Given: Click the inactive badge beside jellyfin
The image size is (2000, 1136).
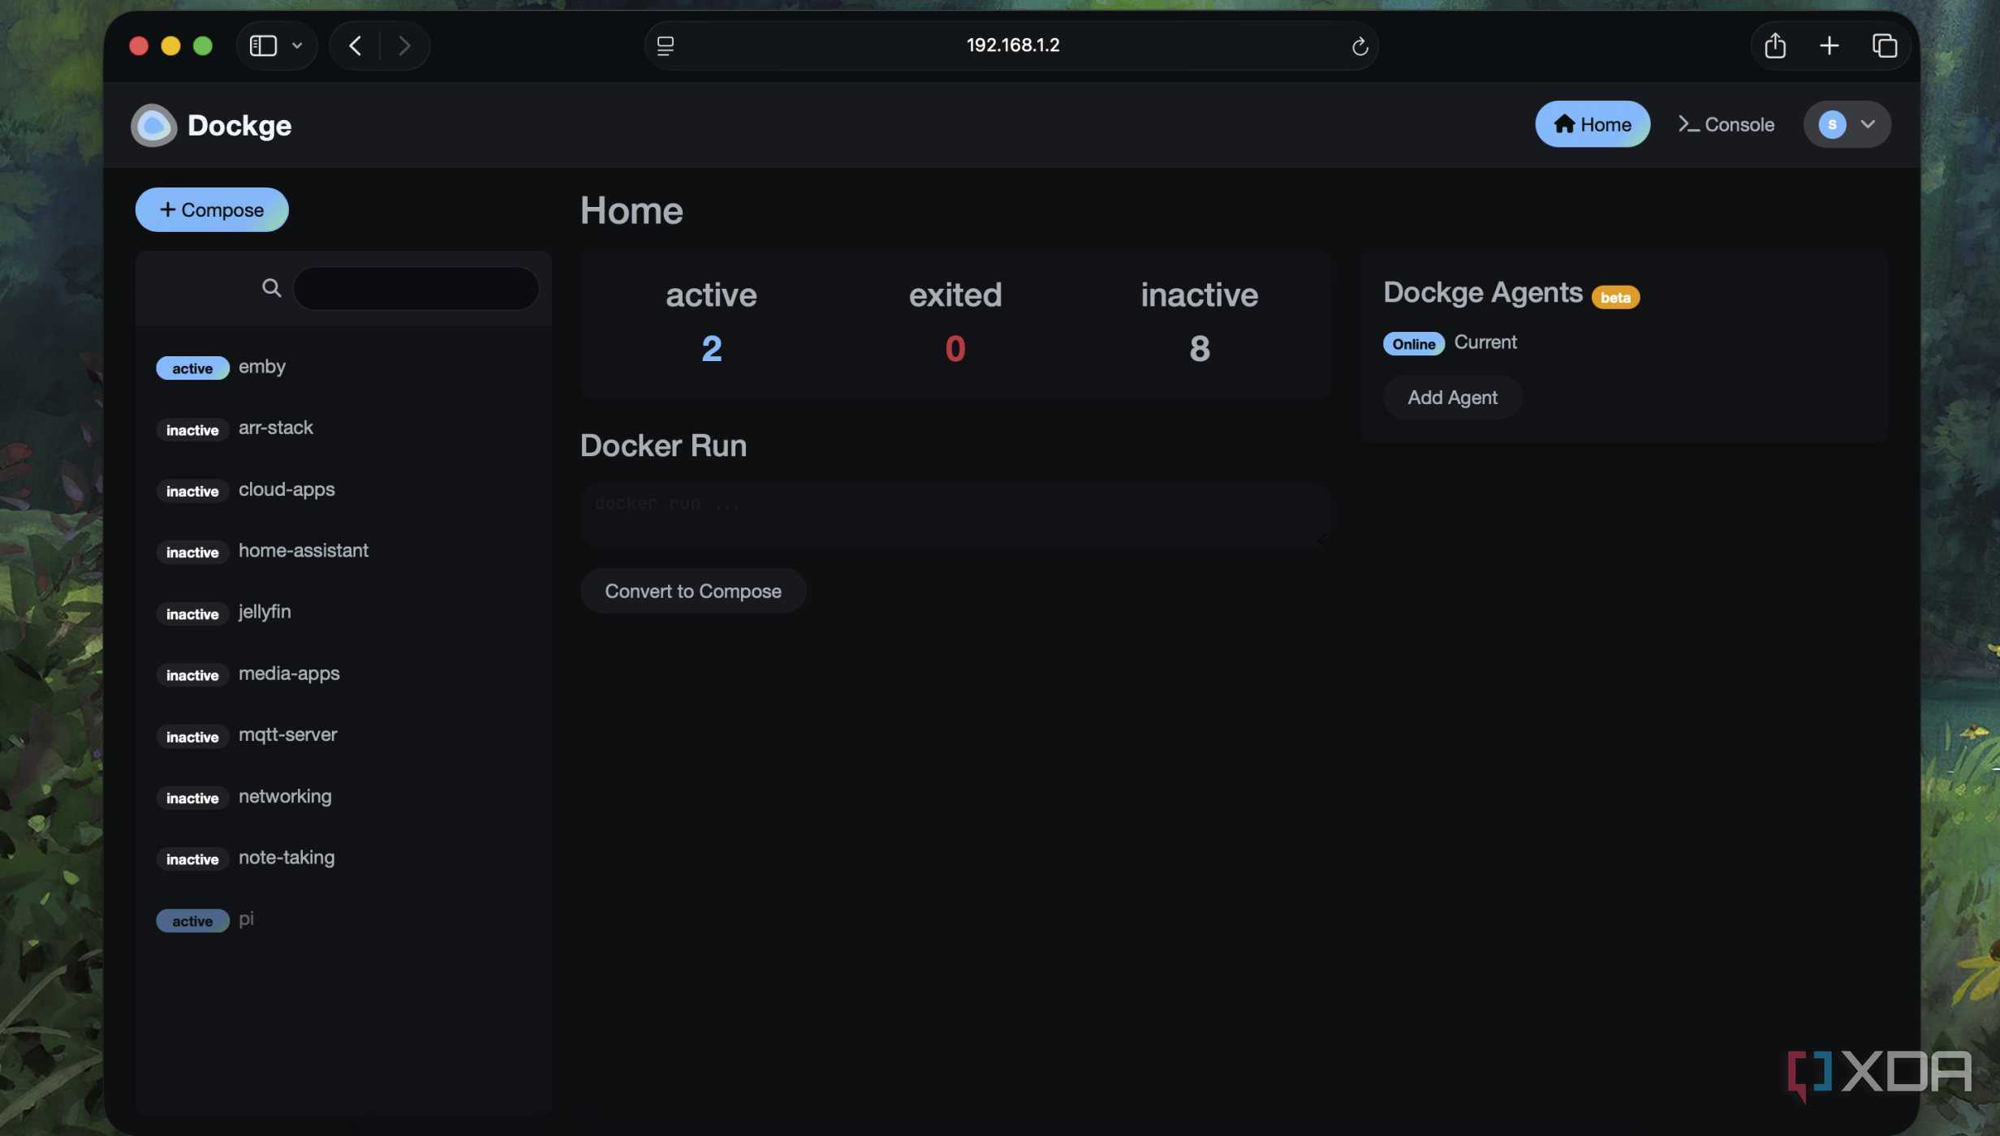Looking at the screenshot, I should click(x=192, y=614).
